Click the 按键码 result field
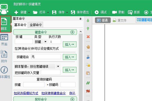The height and width of the screenshot is (101, 152). tap(68, 85)
